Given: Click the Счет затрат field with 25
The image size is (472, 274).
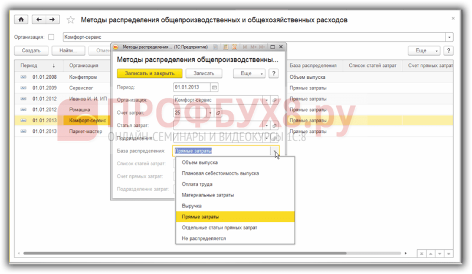Looking at the screenshot, I should tap(190, 113).
